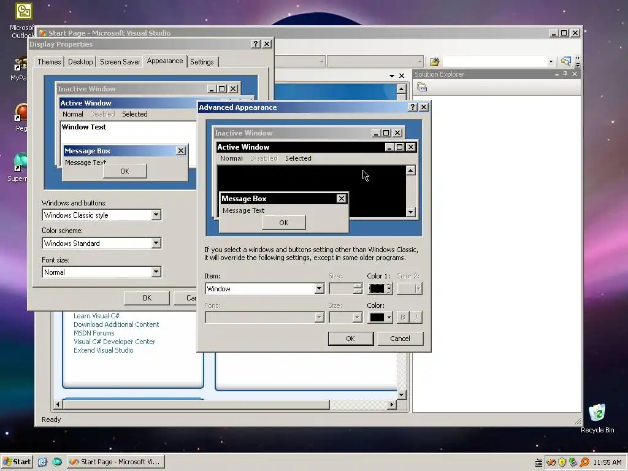Open the font Color swatch picker
628x471 pixels.
coord(380,317)
